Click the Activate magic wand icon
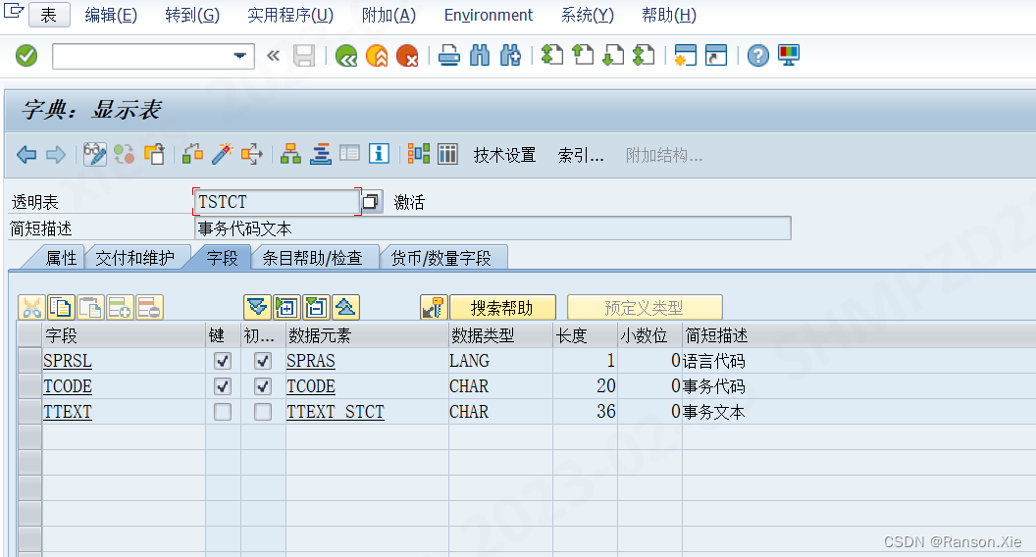 (222, 155)
